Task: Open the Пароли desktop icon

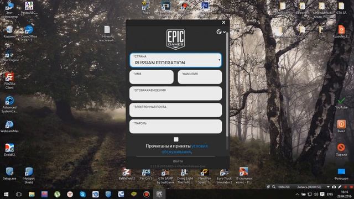Action: 341,150
